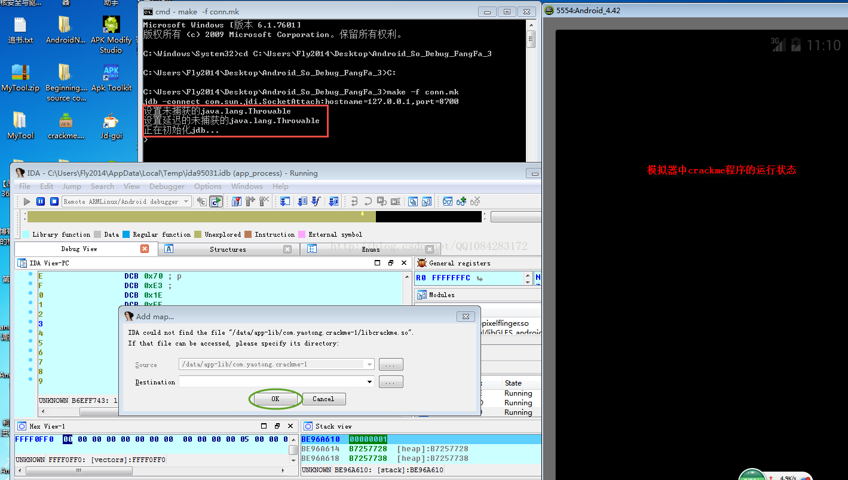Click into the Destination input field

pos(272,382)
